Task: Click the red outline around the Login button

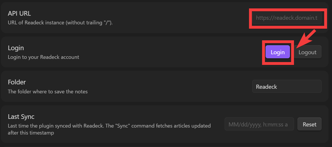Action: pyautogui.click(x=264, y=52)
